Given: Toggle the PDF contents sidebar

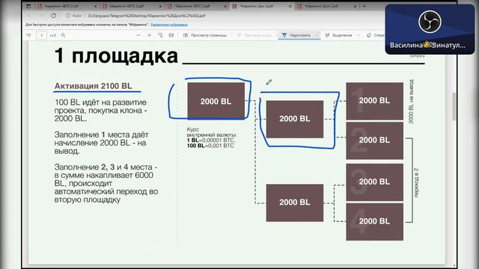Looking at the screenshot, I should pyautogui.click(x=28, y=35).
